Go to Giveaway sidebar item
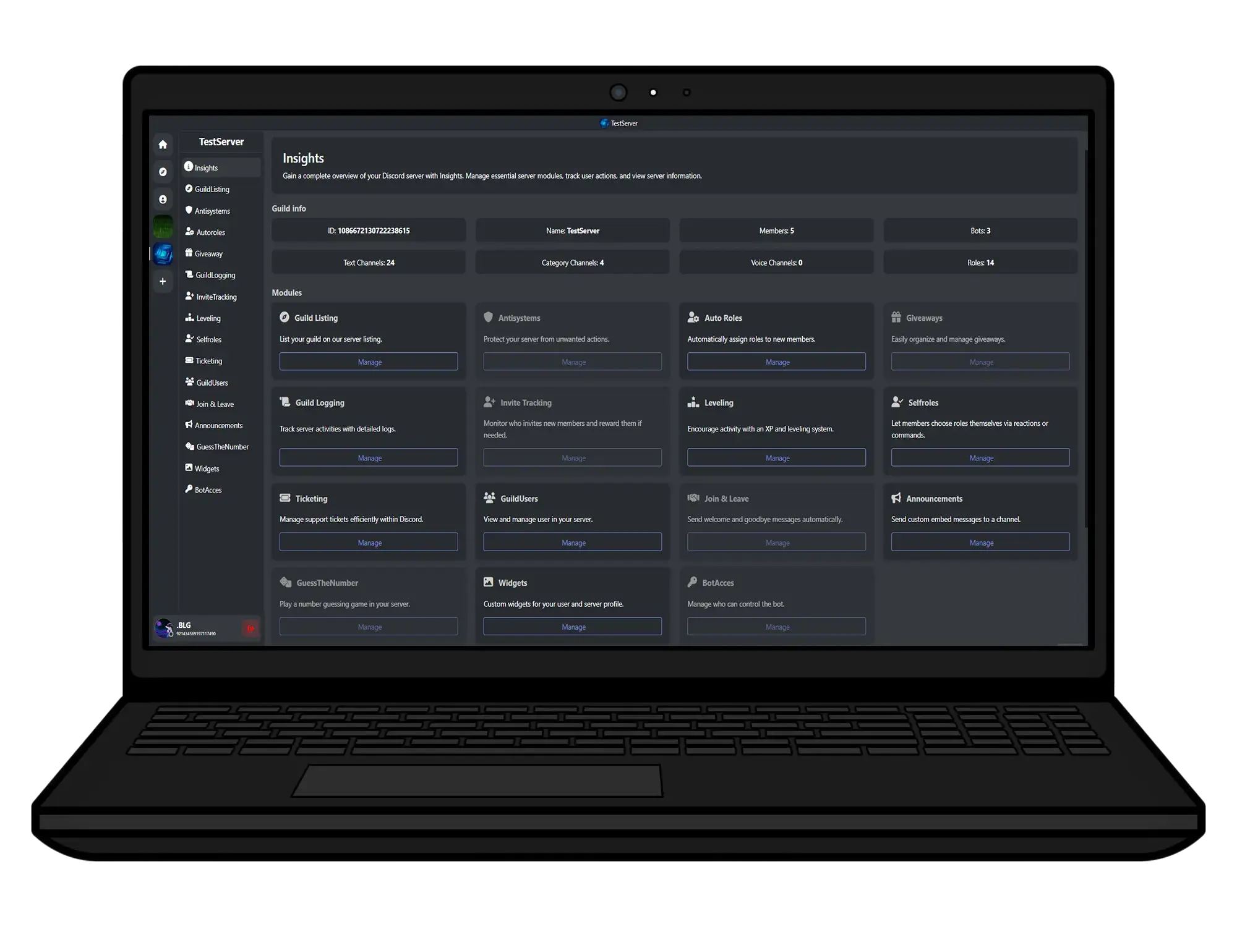Screen dimensions: 1237x927 coord(208,253)
